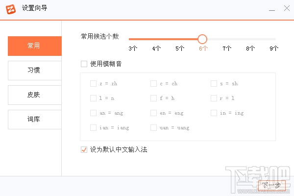Select the 常用 tab in sidebar

(x=35, y=46)
